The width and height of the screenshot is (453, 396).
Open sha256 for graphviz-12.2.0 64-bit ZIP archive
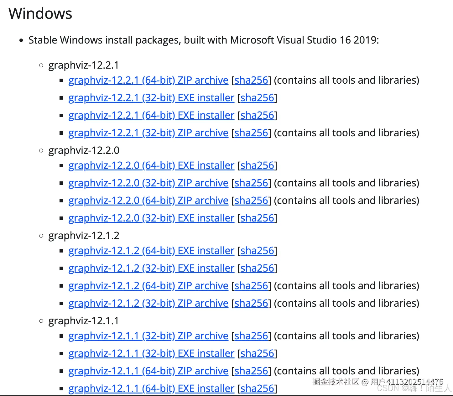pos(251,201)
